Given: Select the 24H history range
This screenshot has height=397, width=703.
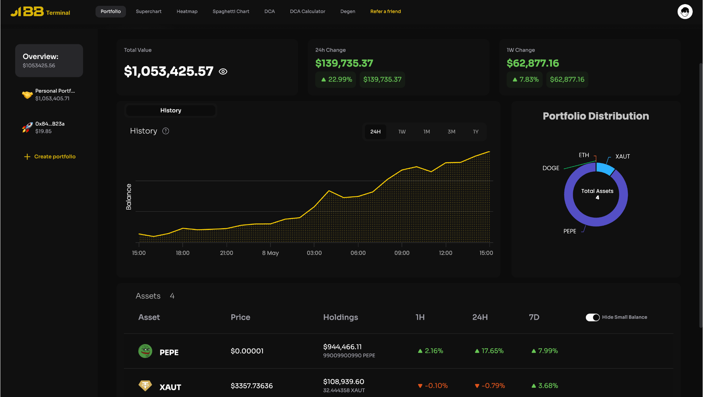Looking at the screenshot, I should (375, 132).
